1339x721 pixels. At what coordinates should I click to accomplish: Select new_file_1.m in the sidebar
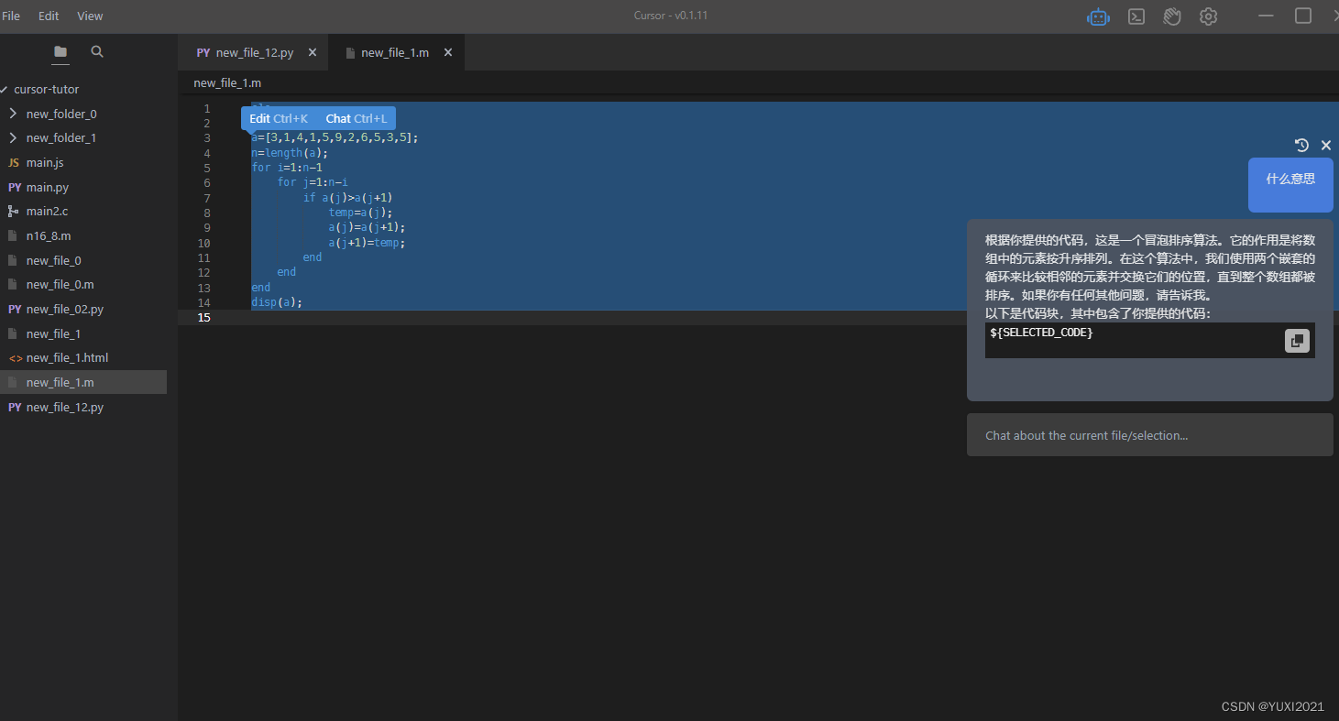[83, 382]
